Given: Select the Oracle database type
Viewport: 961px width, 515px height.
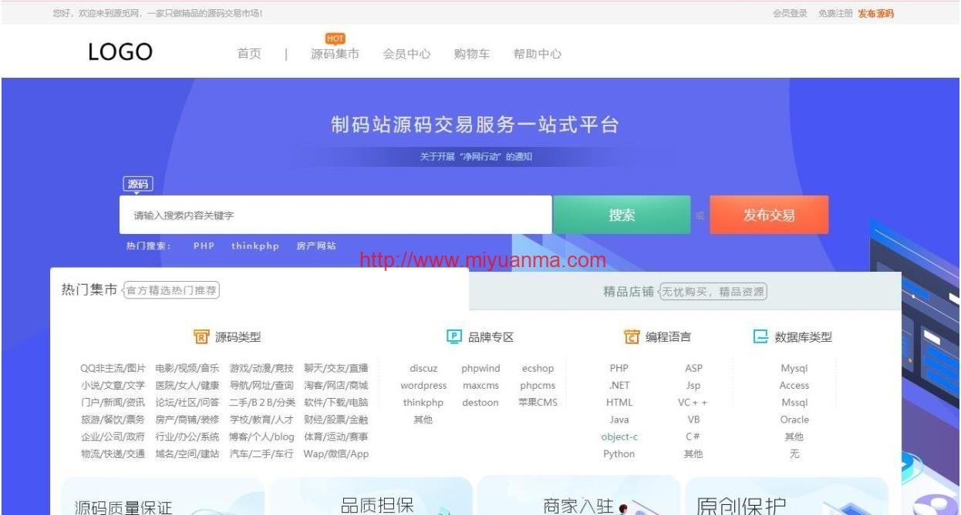Looking at the screenshot, I should coord(794,420).
